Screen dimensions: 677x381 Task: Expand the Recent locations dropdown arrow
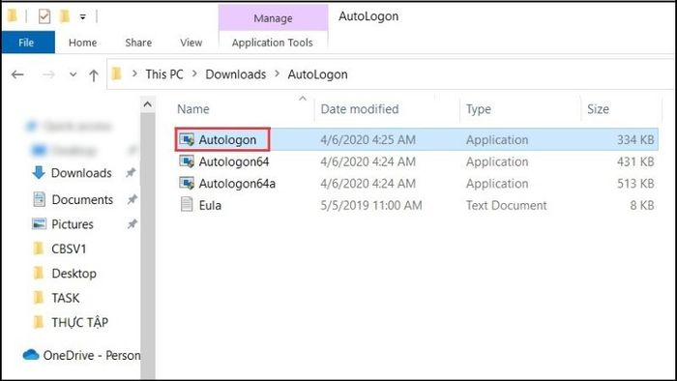(x=73, y=74)
